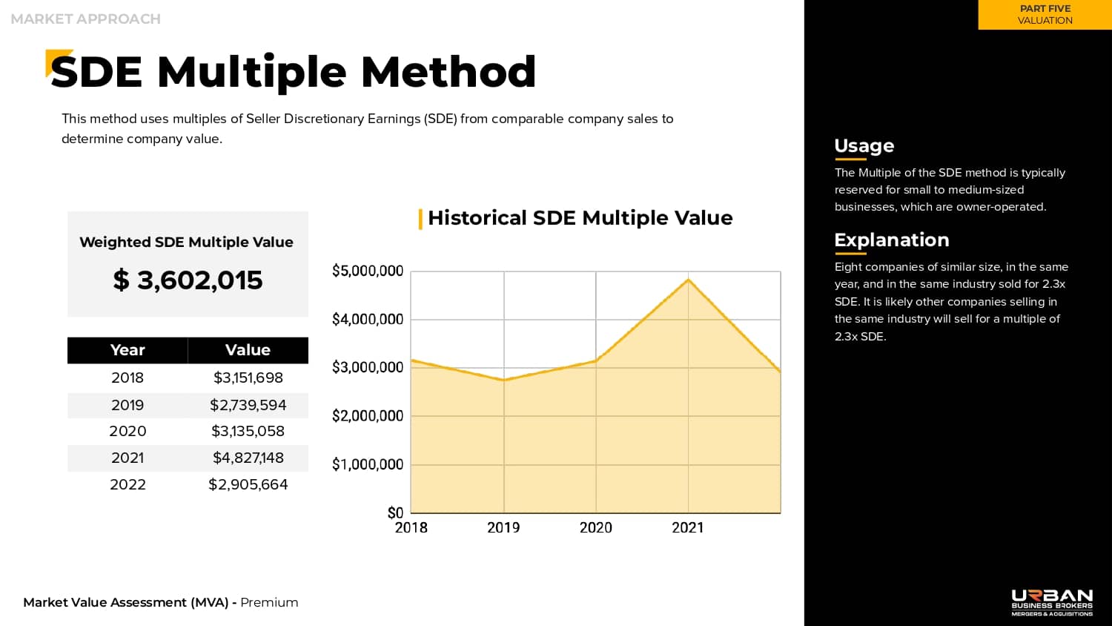The image size is (1112, 626).
Task: Click the $5,000,000 y-axis label
Action: [x=368, y=271]
